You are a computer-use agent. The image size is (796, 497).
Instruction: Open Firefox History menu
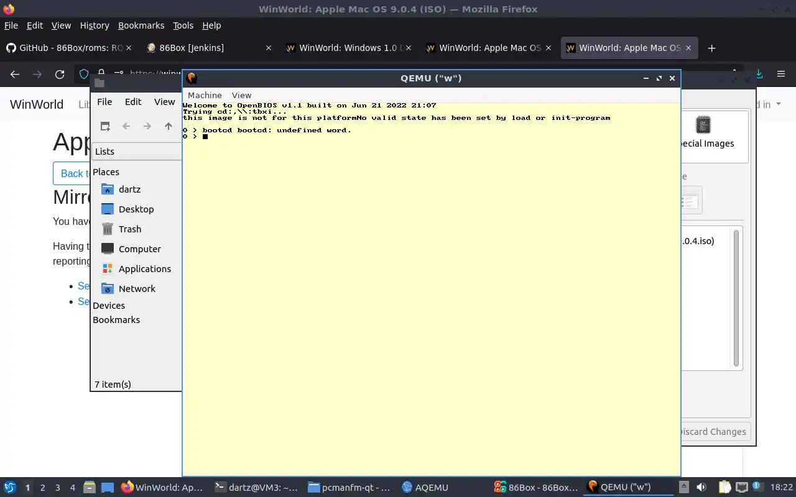click(x=95, y=25)
